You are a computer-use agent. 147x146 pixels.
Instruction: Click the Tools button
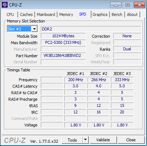(x=72, y=140)
